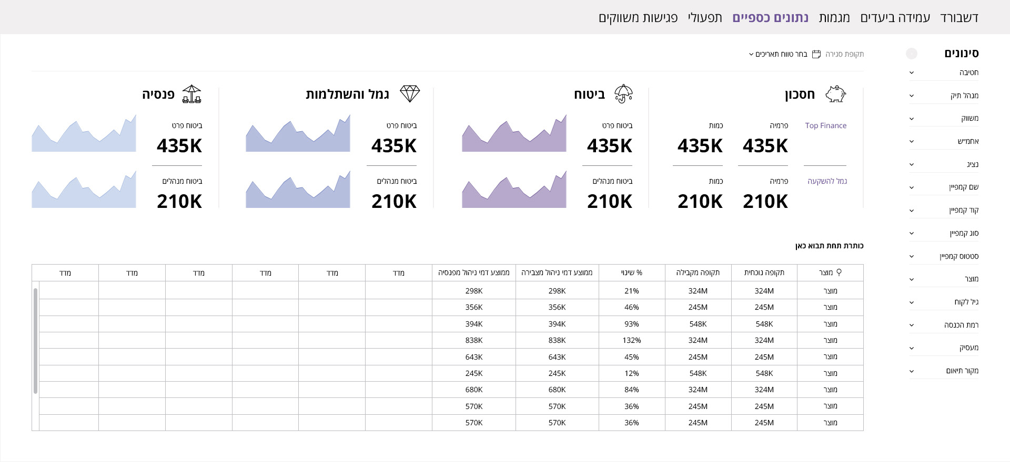Click the purple ביטוח פרט area chart
Screen dimensions: 1010x462
[x=514, y=135]
